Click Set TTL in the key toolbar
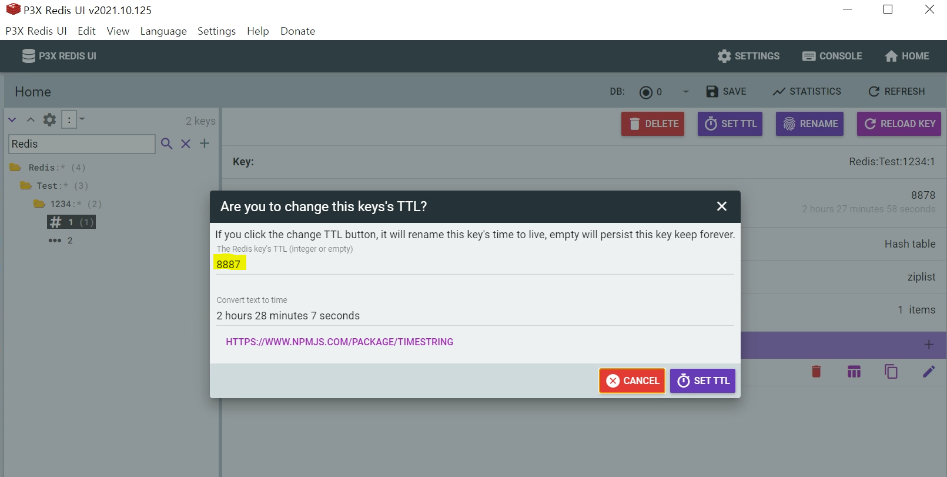Viewport: 947px width, 477px height. pyautogui.click(x=730, y=124)
